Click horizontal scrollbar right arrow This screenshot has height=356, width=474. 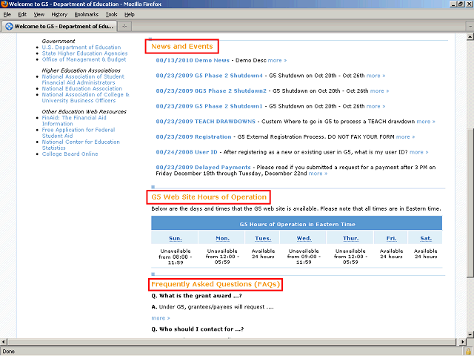click(463, 342)
